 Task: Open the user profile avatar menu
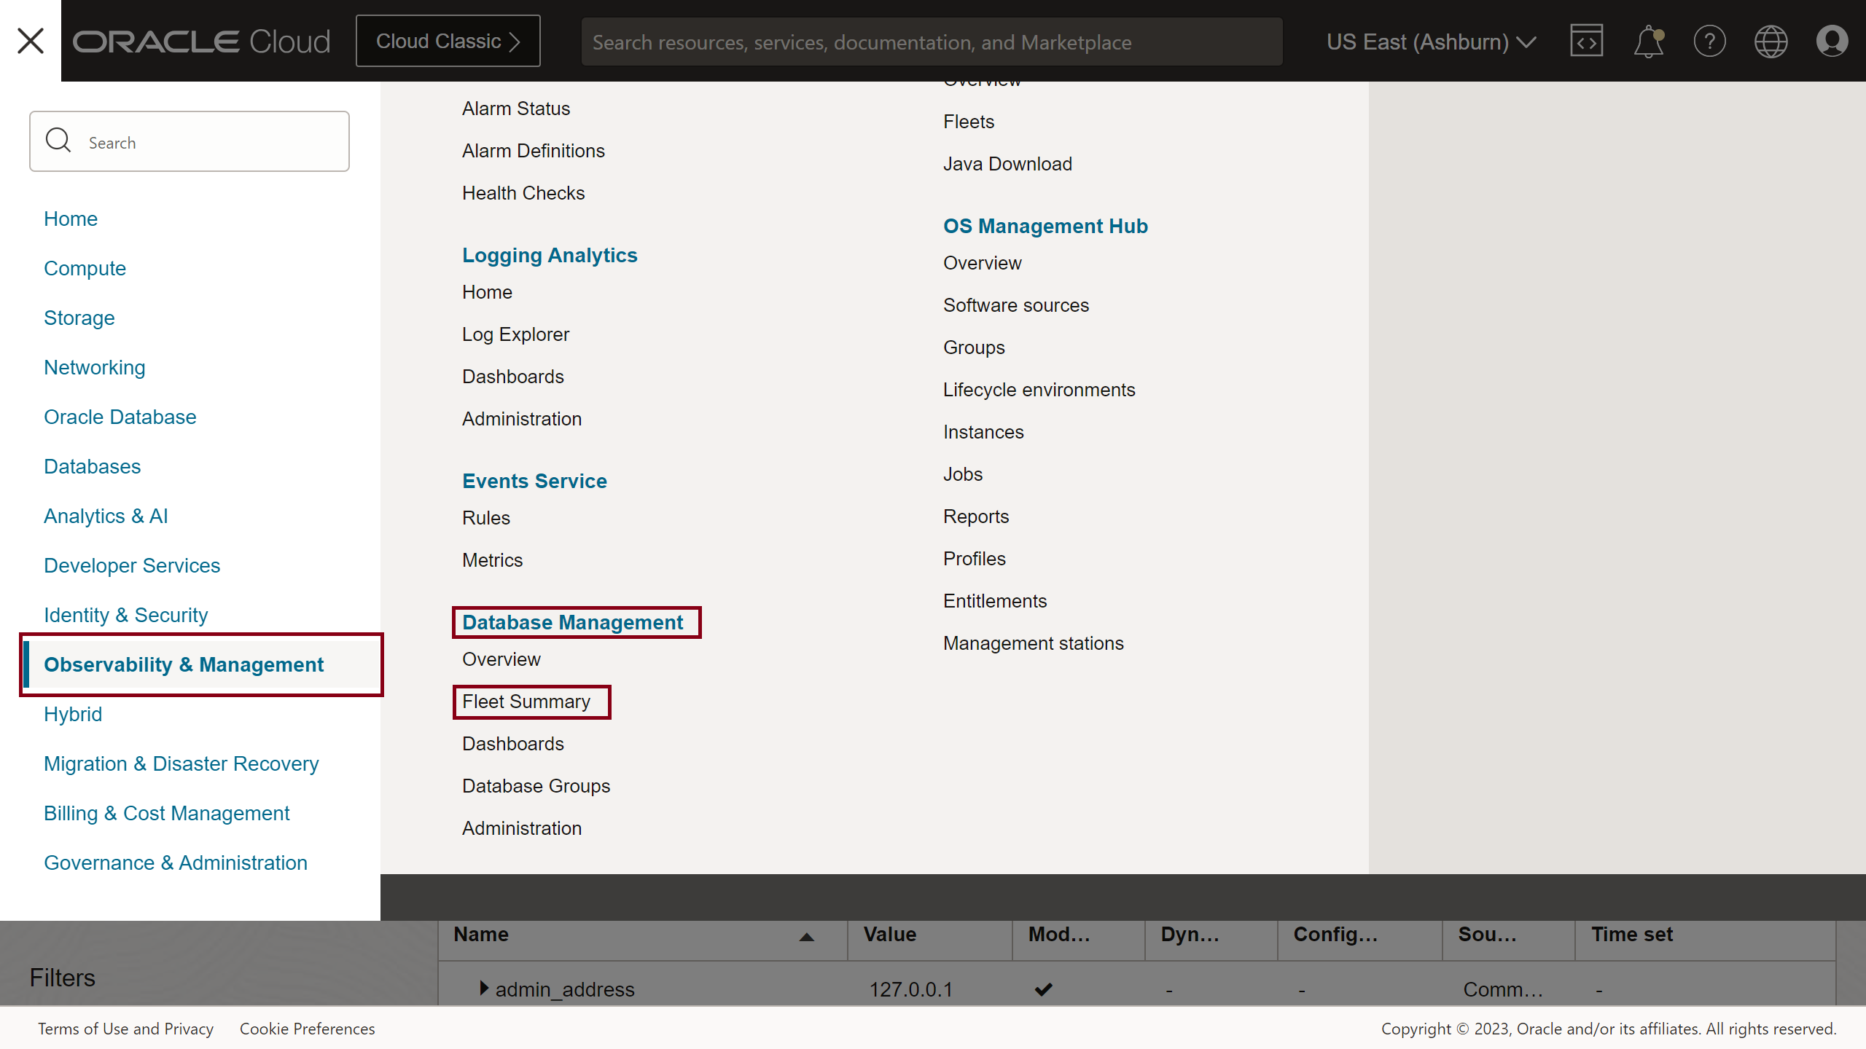(1832, 41)
